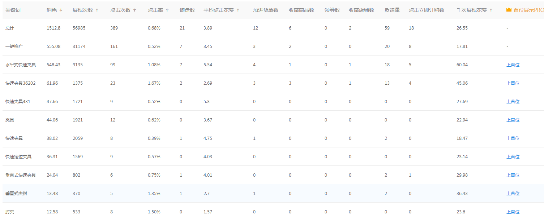Select the 总计 summary row label
Image resolution: width=544 pixels, height=217 pixels.
[10, 28]
